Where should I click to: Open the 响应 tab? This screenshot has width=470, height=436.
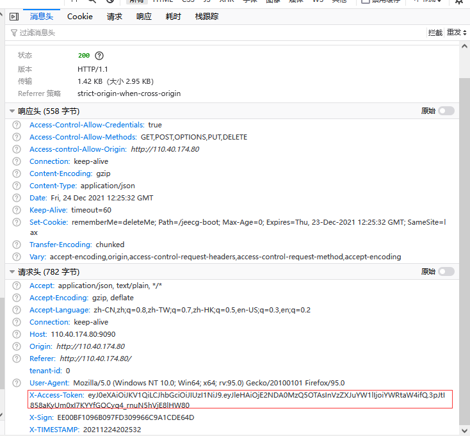click(144, 17)
